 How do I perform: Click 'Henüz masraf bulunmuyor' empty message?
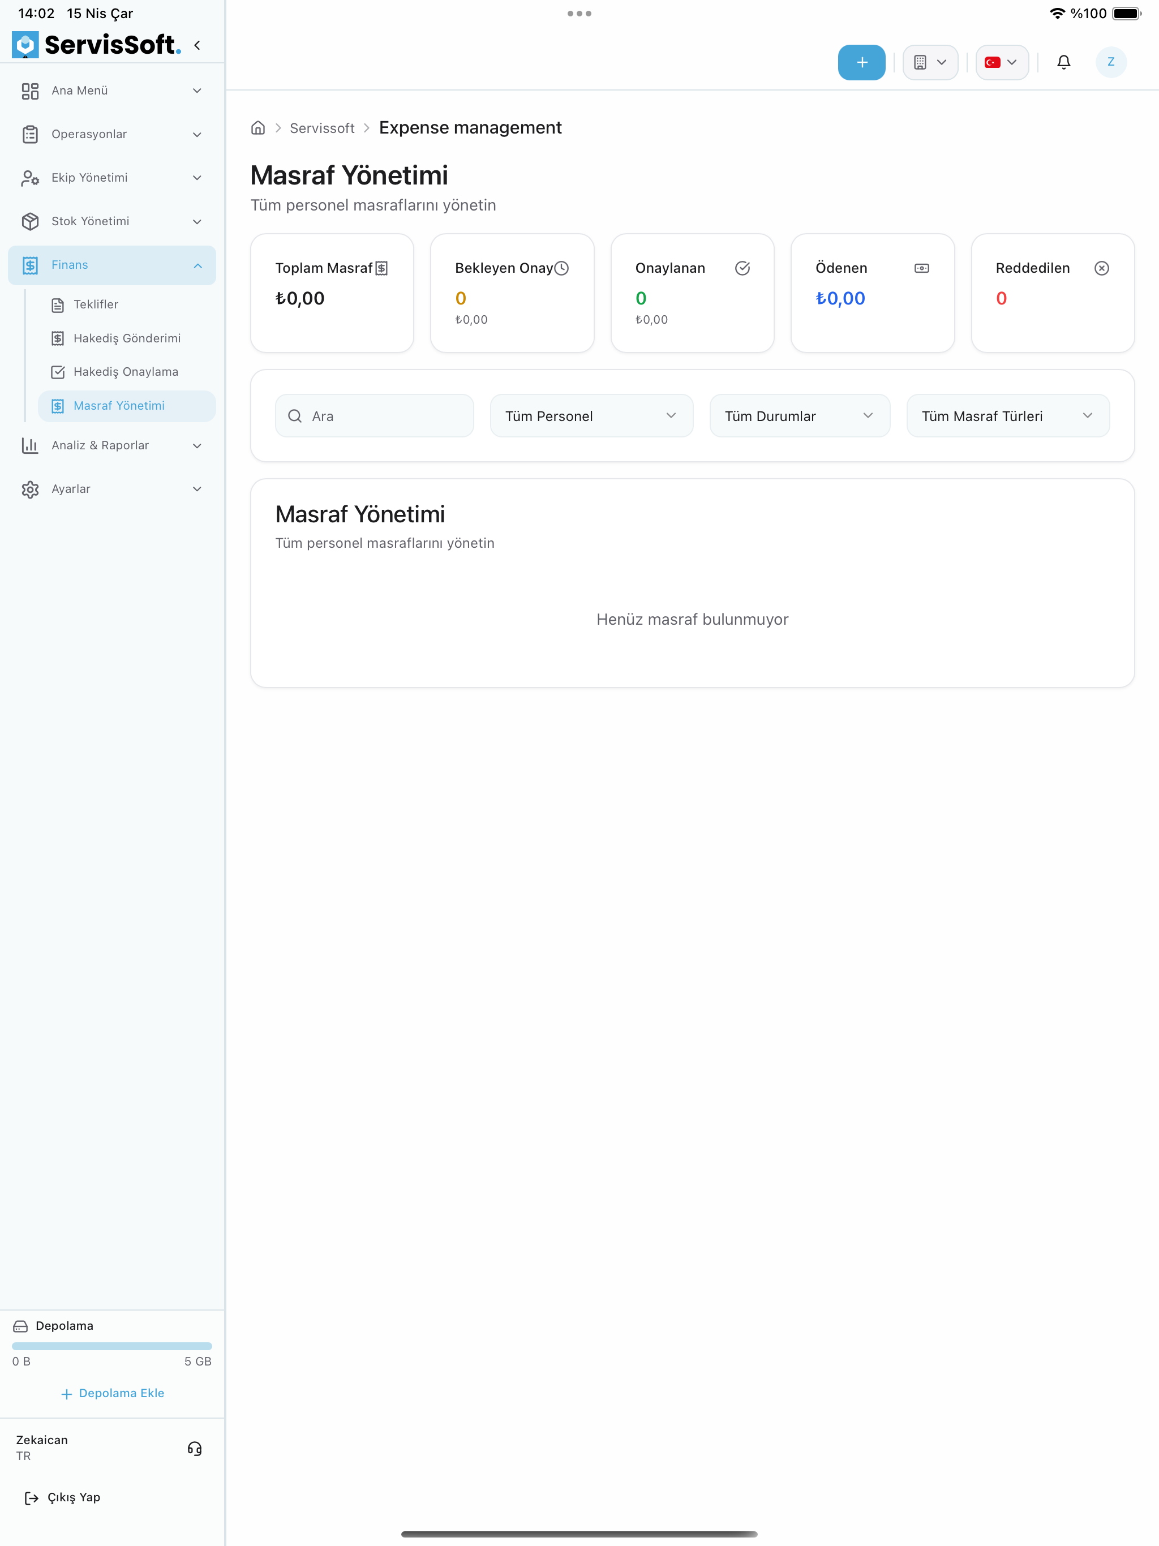click(692, 619)
